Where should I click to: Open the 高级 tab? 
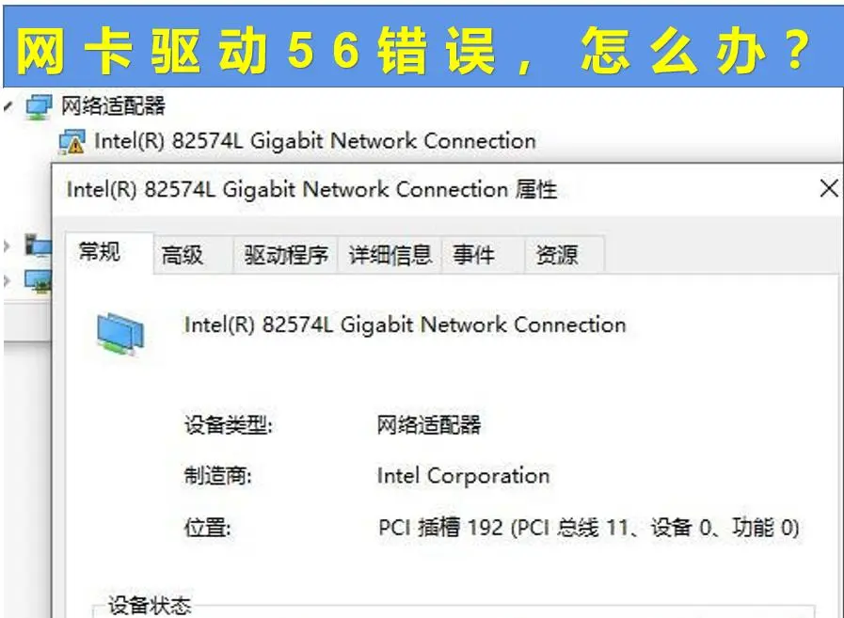pyautogui.click(x=183, y=255)
